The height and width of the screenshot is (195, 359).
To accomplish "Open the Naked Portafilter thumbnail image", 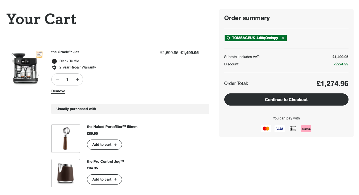I will click(x=66, y=138).
